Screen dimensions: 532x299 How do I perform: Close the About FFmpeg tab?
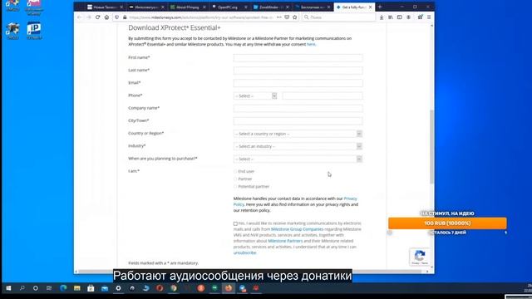[x=204, y=7]
